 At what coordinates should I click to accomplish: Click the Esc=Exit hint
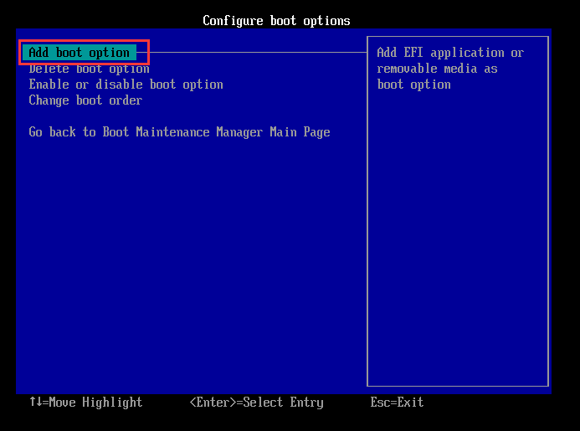397,403
